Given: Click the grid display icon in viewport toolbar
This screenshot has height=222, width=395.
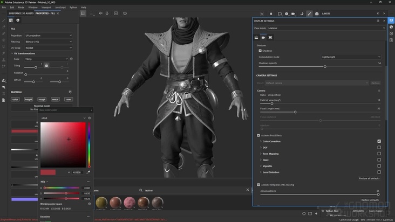Looking at the screenshot, I should point(83,13).
